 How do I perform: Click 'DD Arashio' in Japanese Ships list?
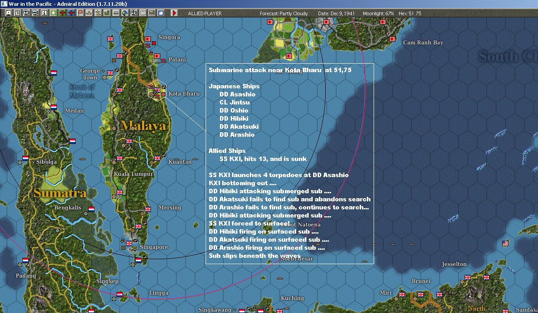[x=237, y=135]
